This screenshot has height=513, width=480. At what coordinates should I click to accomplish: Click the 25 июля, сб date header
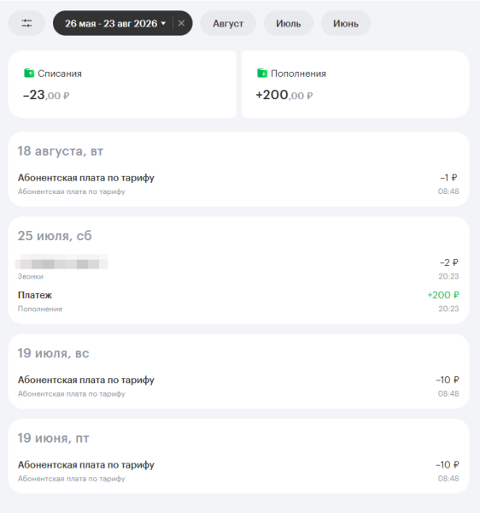55,236
